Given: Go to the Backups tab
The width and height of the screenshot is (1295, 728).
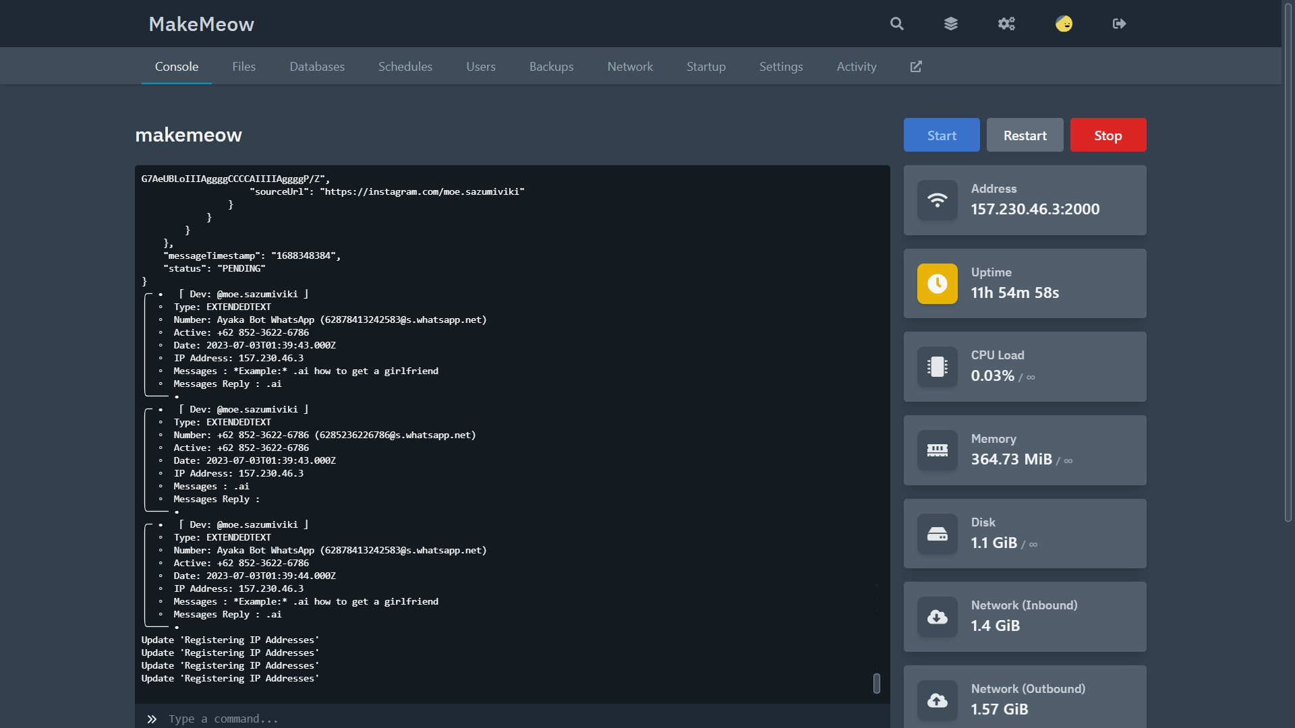Looking at the screenshot, I should click(x=551, y=67).
